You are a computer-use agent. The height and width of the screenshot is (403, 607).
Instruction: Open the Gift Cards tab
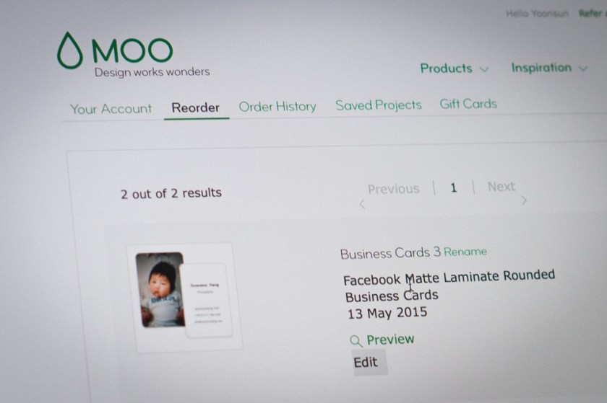click(x=468, y=104)
